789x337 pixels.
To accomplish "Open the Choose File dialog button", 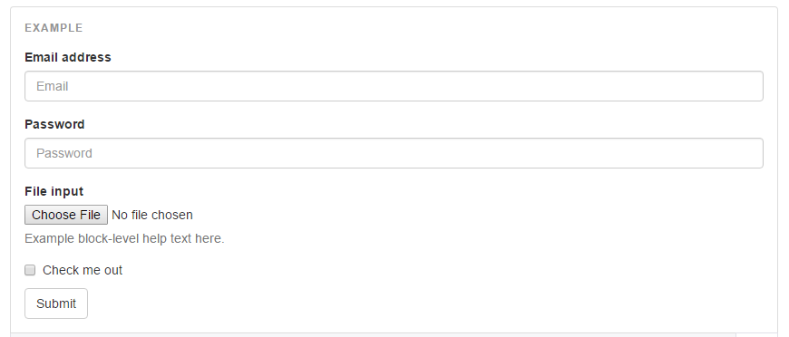I will [x=66, y=215].
